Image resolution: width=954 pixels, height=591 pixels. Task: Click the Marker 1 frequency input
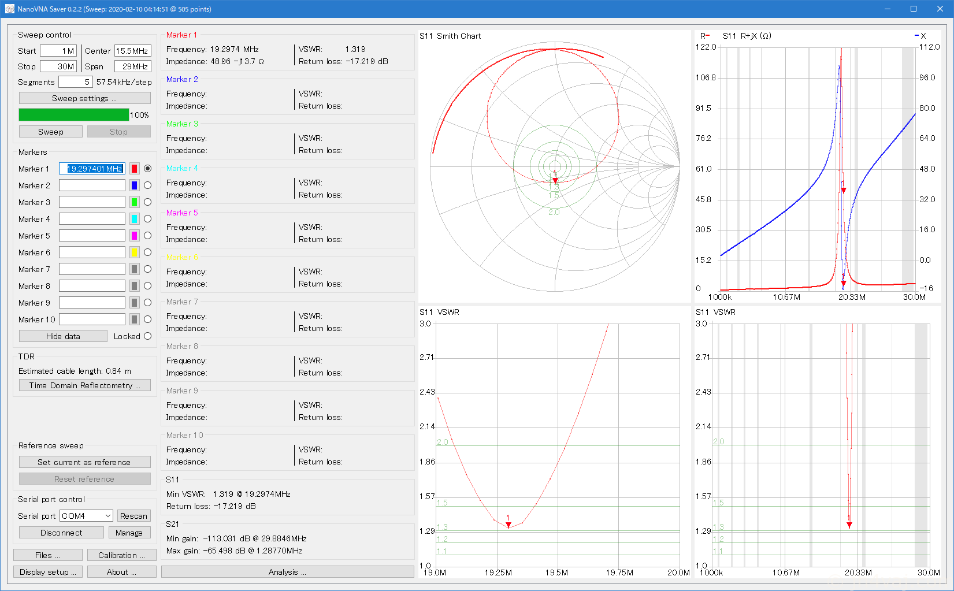[x=92, y=169]
